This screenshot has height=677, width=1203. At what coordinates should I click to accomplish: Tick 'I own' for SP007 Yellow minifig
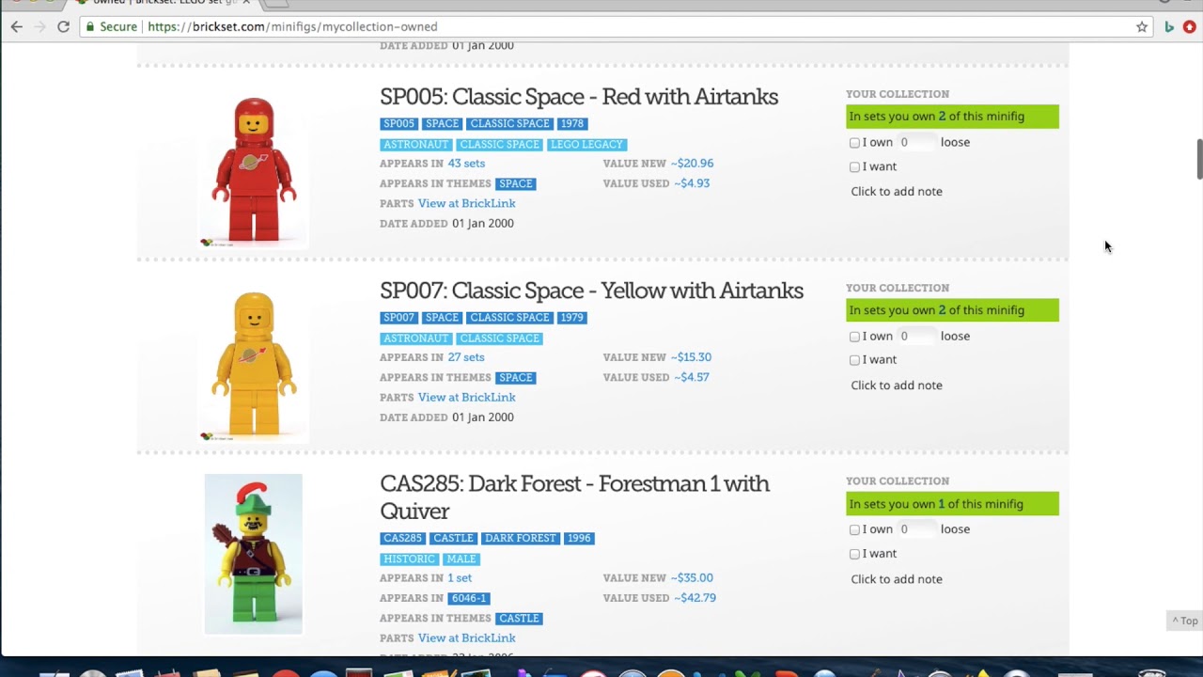(x=854, y=337)
